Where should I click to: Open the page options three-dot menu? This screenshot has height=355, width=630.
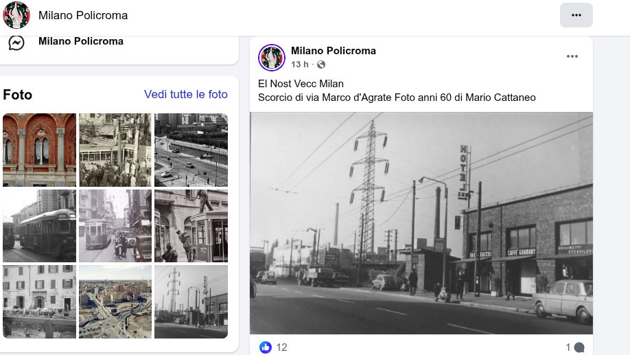pos(576,15)
